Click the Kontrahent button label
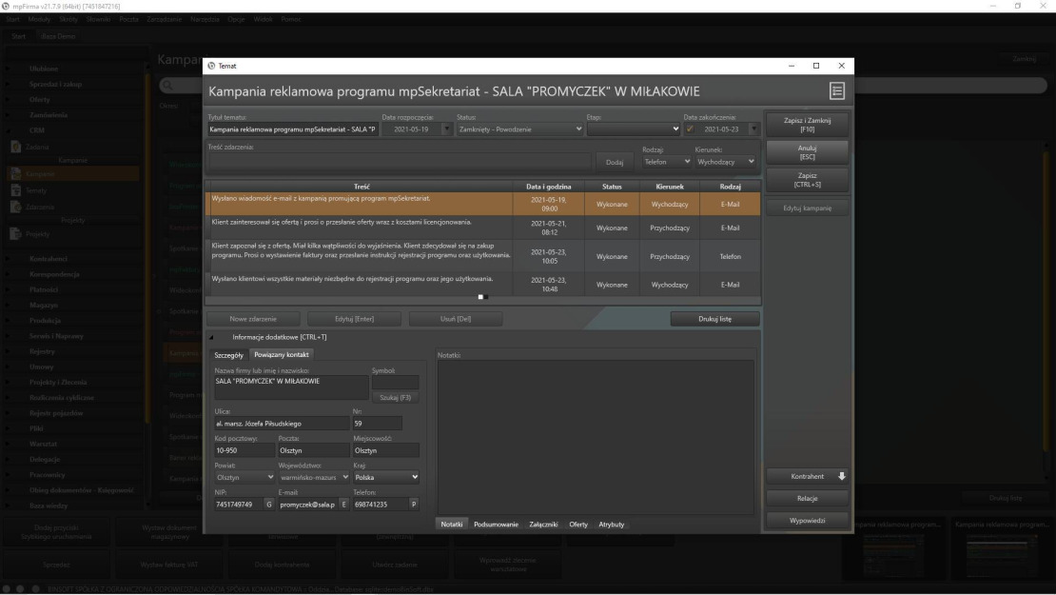The image size is (1056, 595). point(807,476)
